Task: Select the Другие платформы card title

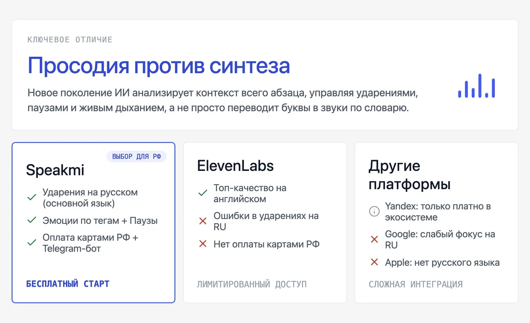Action: pos(410,175)
